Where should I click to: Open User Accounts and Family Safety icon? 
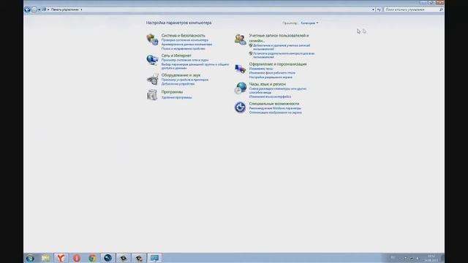pyautogui.click(x=241, y=39)
